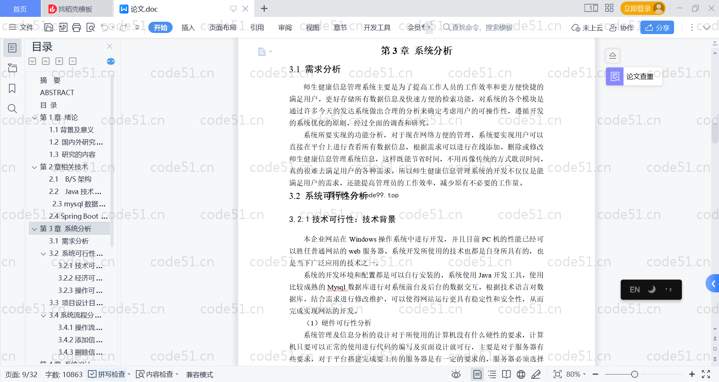The height and width of the screenshot is (382, 719).
Task: Click expand-all outline levels icon
Action: pyautogui.click(x=32, y=61)
